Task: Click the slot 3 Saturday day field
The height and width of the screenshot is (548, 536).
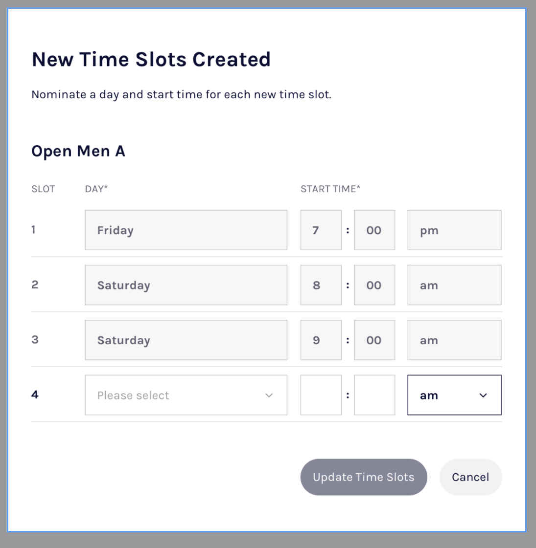Action: tap(186, 340)
